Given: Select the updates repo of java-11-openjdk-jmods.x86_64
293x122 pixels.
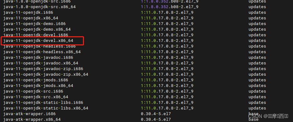Looking at the screenshot, I should (x=257, y=86).
